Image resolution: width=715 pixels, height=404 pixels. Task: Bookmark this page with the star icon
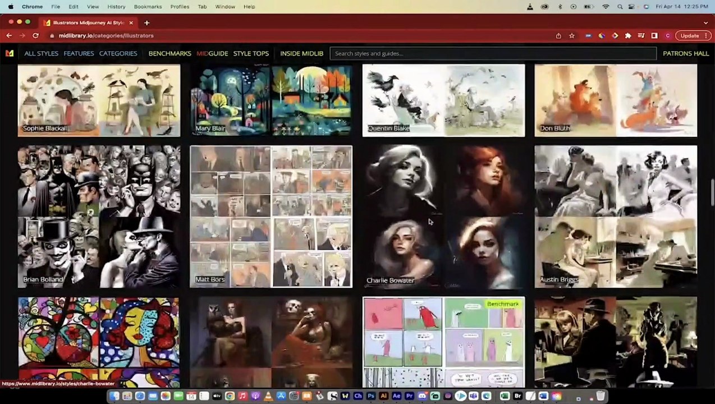(x=571, y=35)
